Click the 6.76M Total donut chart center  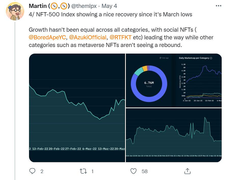tap(149, 84)
